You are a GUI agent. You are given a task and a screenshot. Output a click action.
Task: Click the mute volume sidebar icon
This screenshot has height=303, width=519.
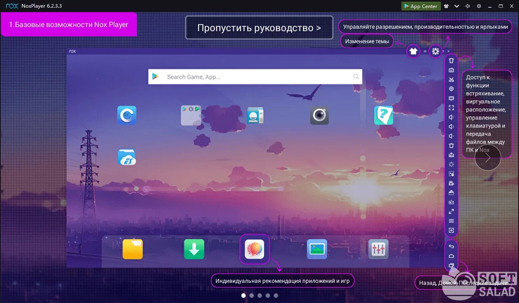(451, 136)
